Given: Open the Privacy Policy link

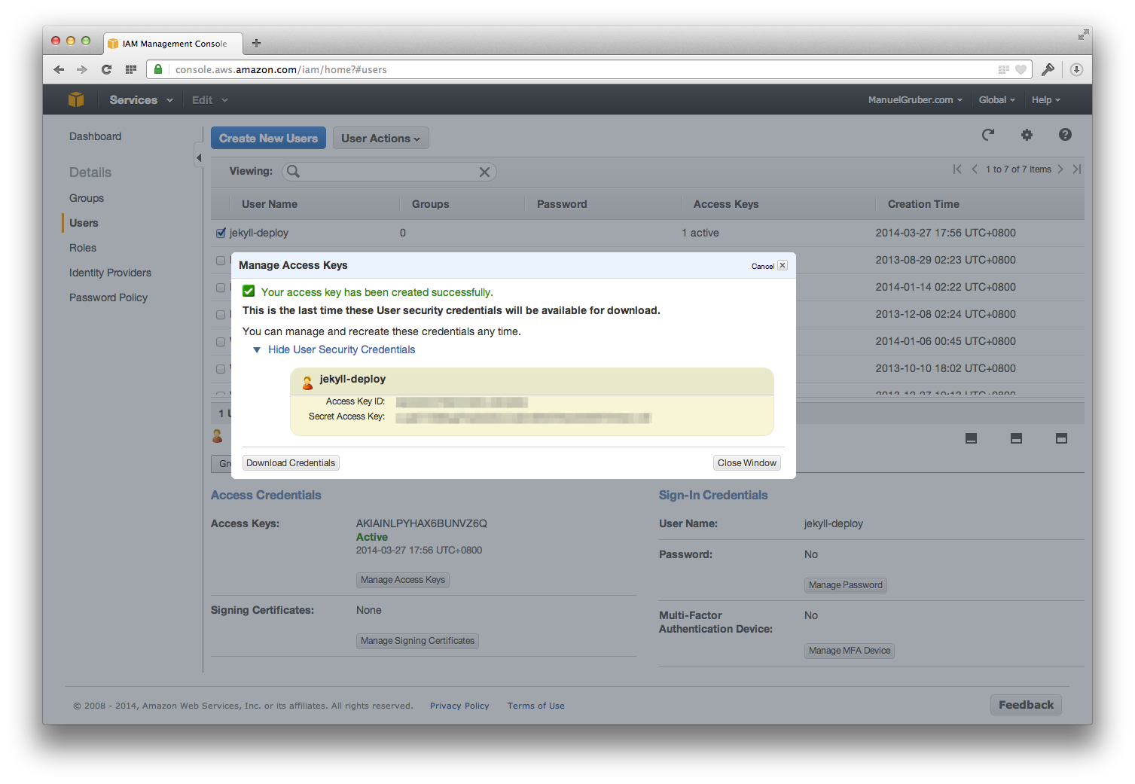Looking at the screenshot, I should point(459,706).
